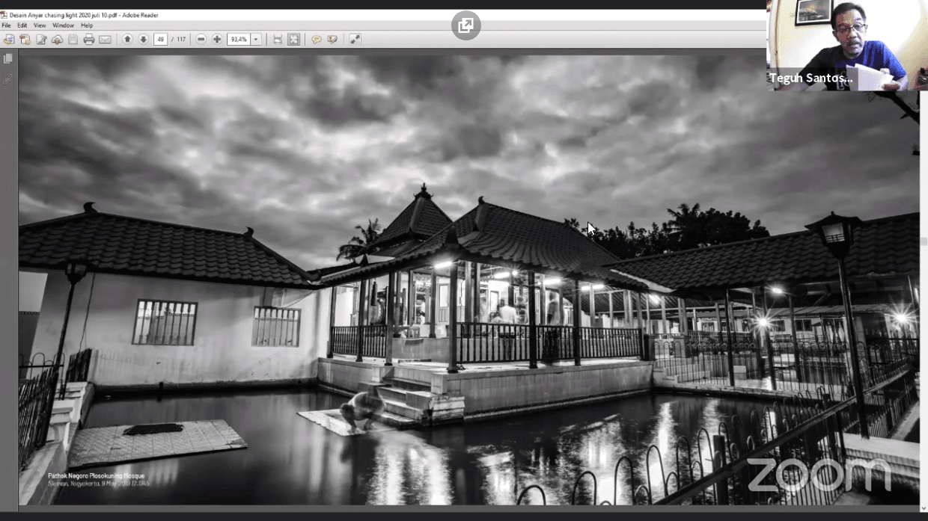Screen dimensions: 928x521
Task: Go to the previous page arrow
Action: point(127,40)
